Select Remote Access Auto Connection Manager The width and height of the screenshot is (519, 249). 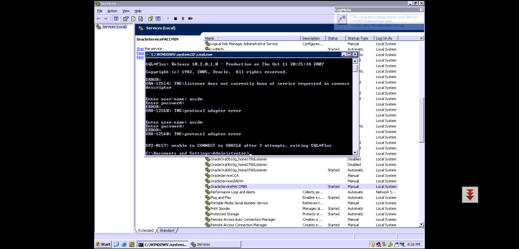(x=301, y=219)
